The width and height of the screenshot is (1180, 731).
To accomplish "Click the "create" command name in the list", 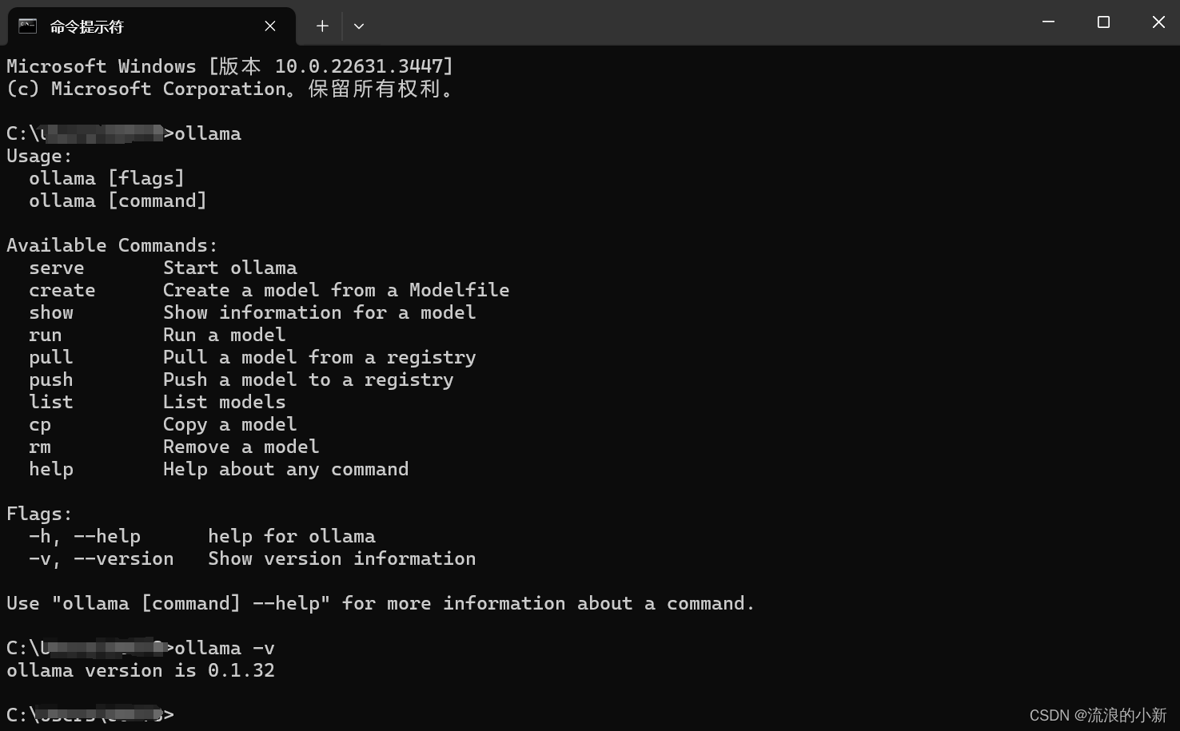I will [x=62, y=291].
